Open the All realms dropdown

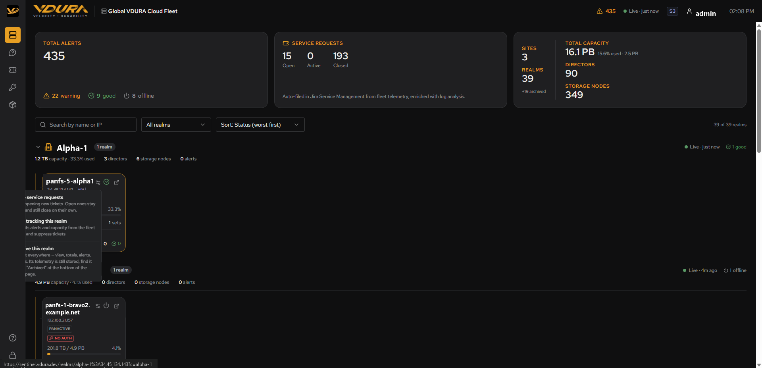176,125
